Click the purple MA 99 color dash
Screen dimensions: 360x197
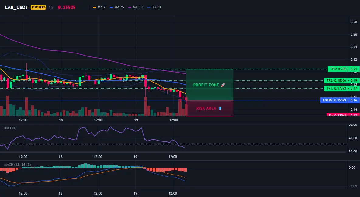pyautogui.click(x=130, y=7)
